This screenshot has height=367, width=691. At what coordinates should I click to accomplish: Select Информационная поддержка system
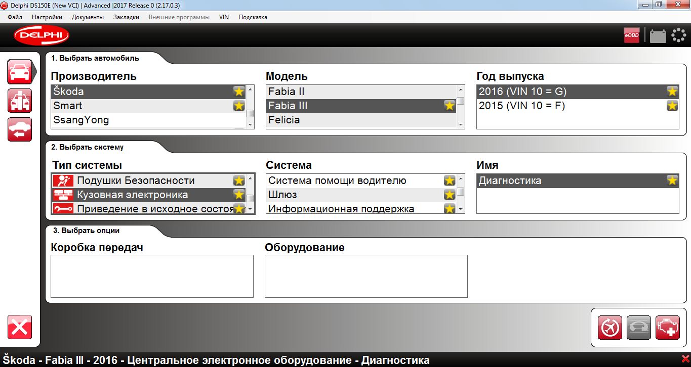point(361,208)
